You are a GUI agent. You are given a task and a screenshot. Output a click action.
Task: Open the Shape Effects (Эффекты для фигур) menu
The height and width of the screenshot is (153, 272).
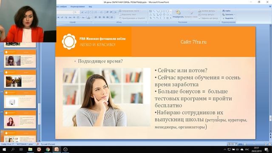point(208,18)
